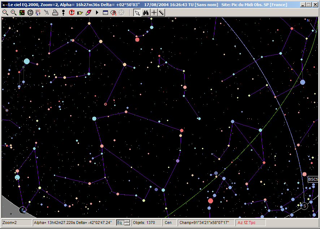The height and width of the screenshot is (229, 320).
Task: Select the binoculars search tool
Action: coord(146,13)
